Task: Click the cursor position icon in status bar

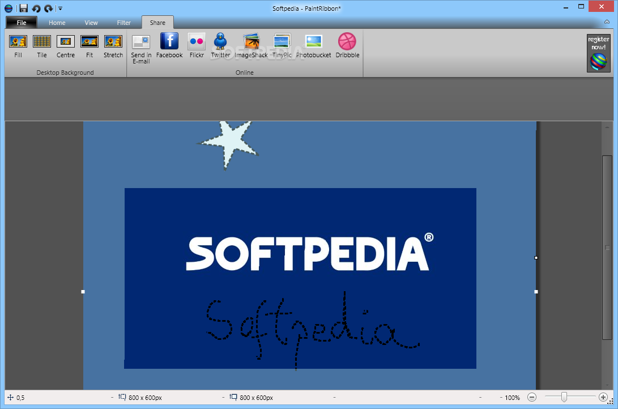Action: (11, 398)
